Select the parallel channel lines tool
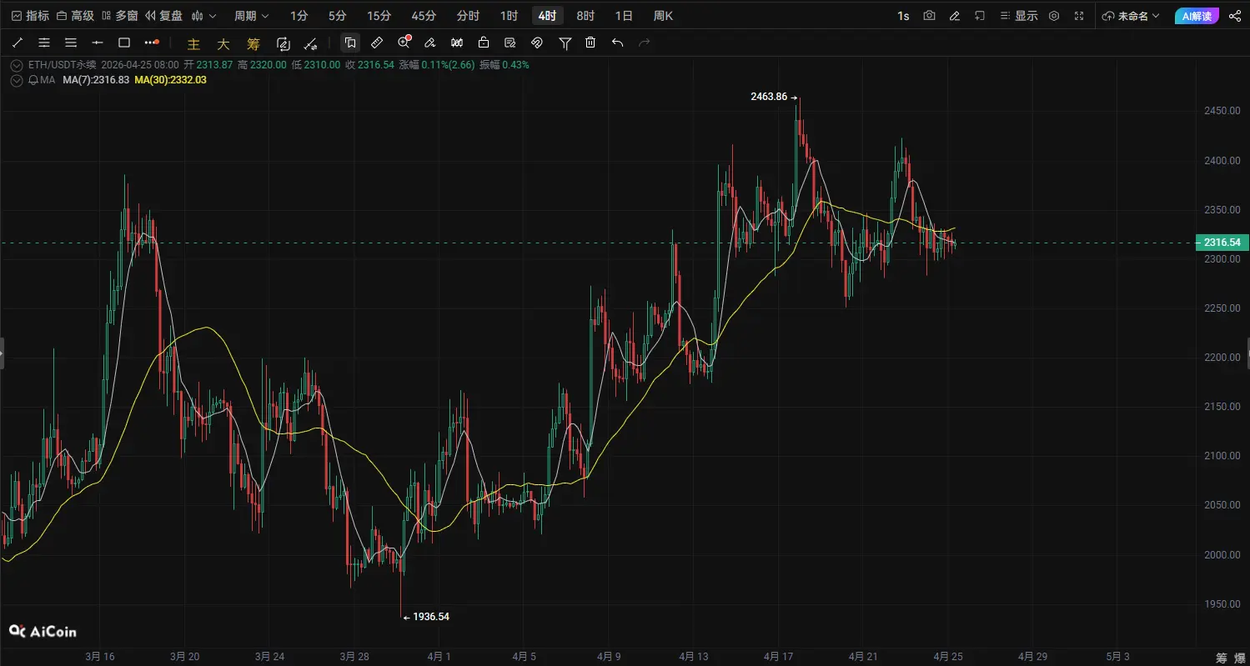 tap(44, 43)
